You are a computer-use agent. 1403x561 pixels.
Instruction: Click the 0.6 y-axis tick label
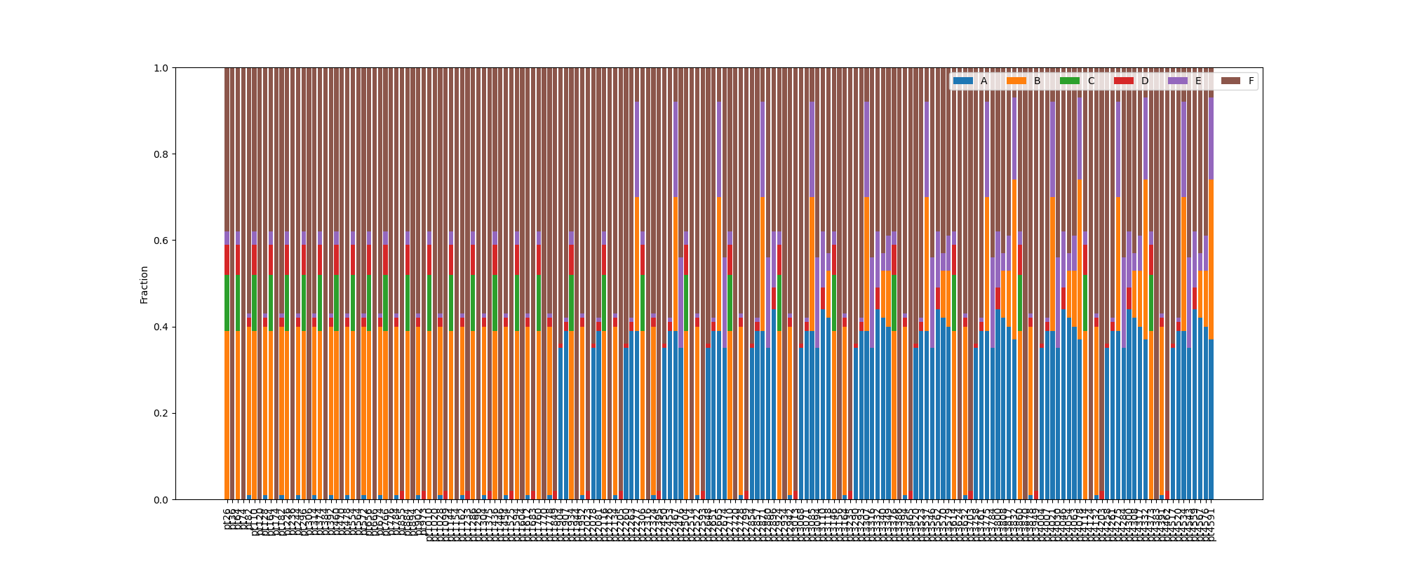pos(161,241)
